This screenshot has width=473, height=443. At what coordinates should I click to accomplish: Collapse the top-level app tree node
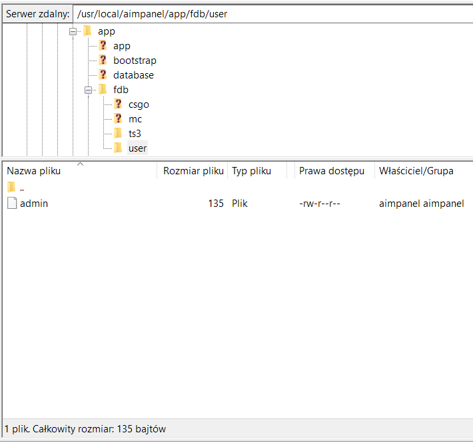[72, 31]
